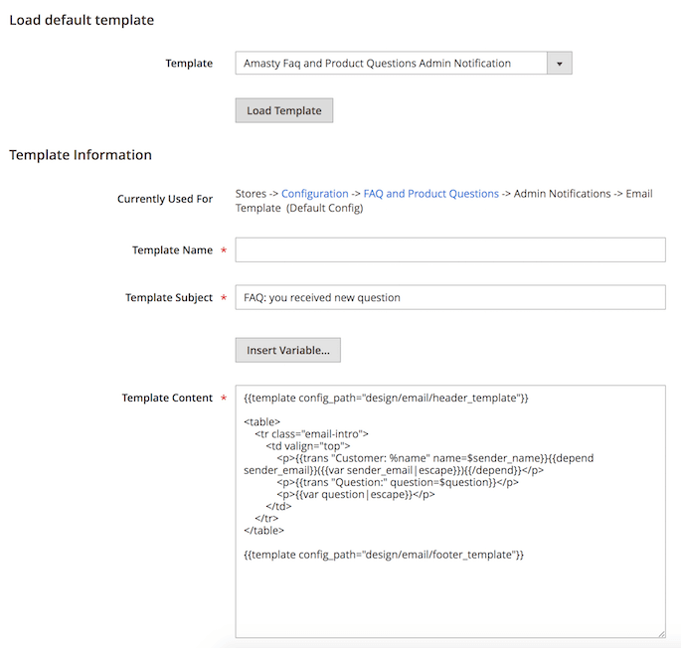The width and height of the screenshot is (681, 648).
Task: Click the Template Name label
Action: click(172, 250)
